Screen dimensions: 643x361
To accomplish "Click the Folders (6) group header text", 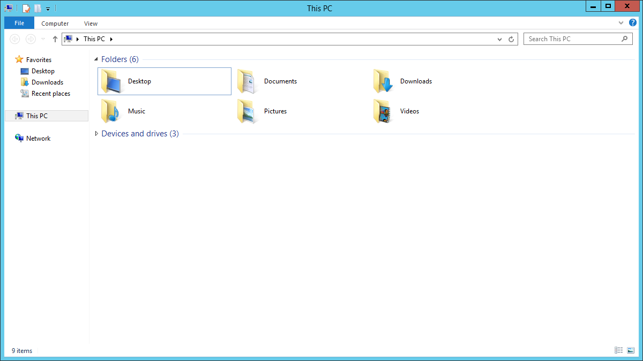I will click(x=120, y=59).
